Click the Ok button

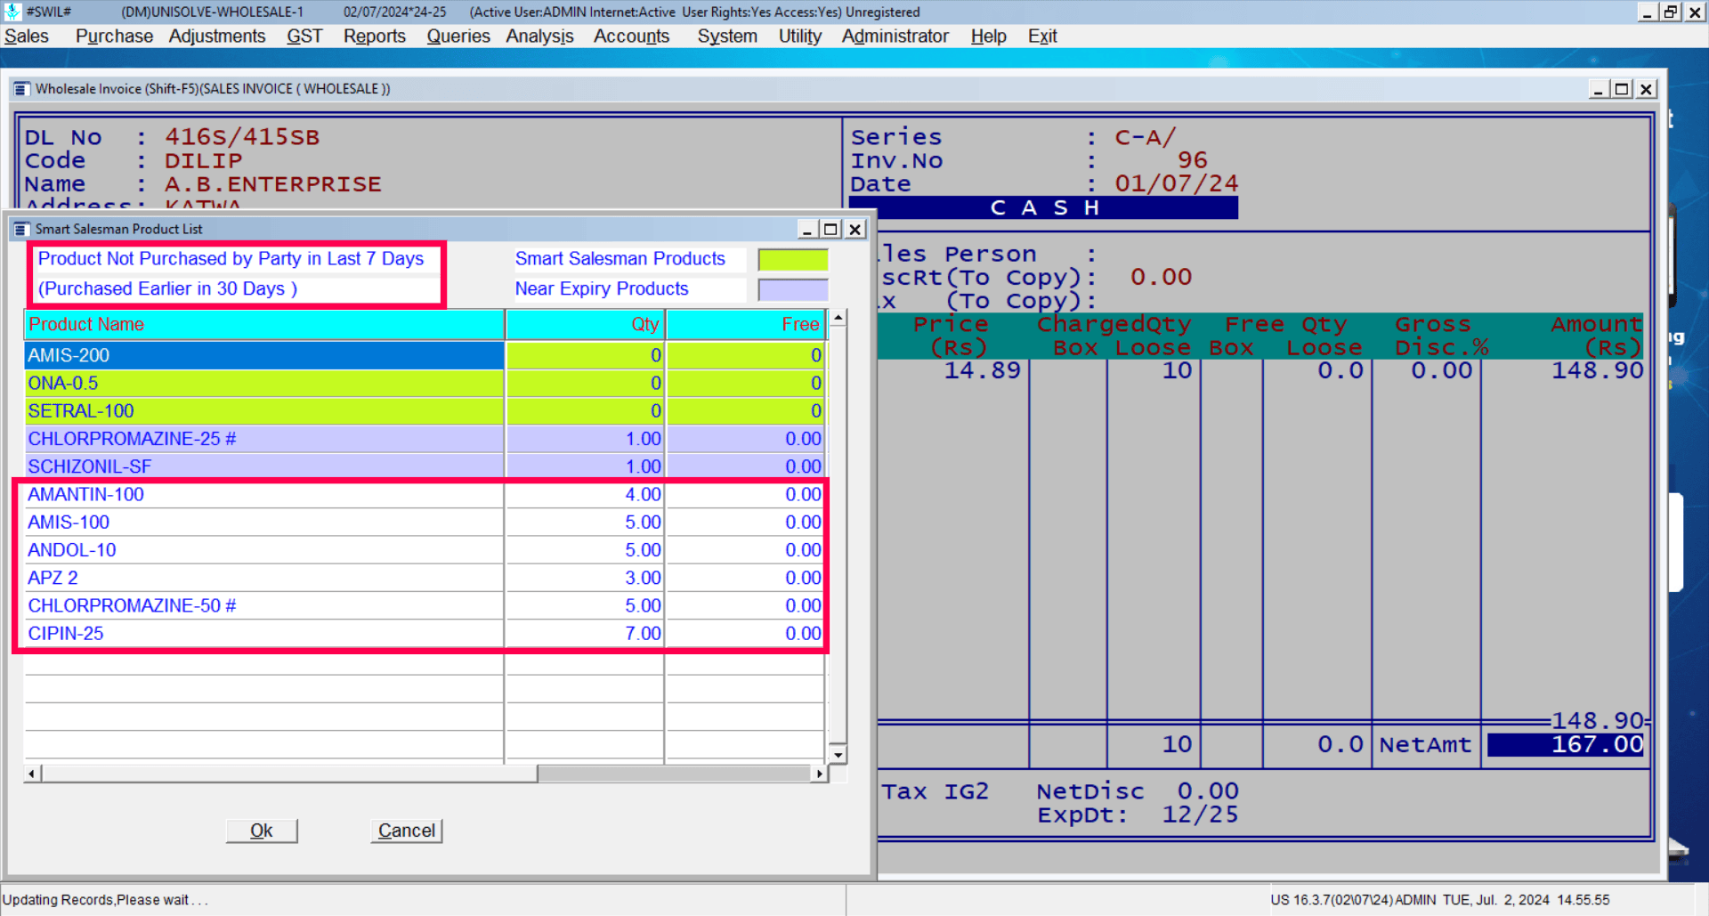pyautogui.click(x=262, y=831)
